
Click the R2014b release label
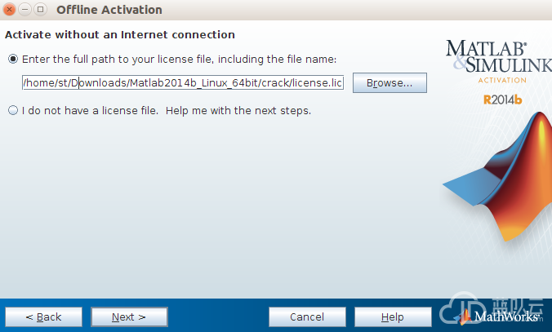[x=502, y=100]
